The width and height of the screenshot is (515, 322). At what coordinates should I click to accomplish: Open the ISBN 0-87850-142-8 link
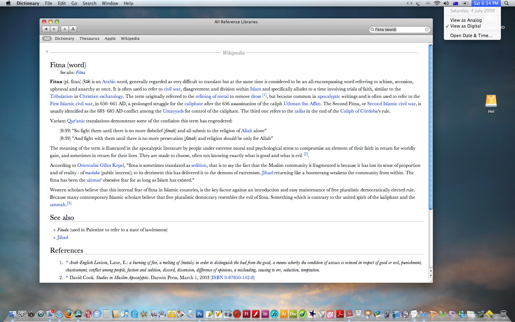coord(233,278)
